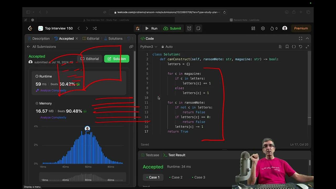Click the streak flame icon
Screen dimensions: 336x189
pyautogui.click(x=272, y=28)
